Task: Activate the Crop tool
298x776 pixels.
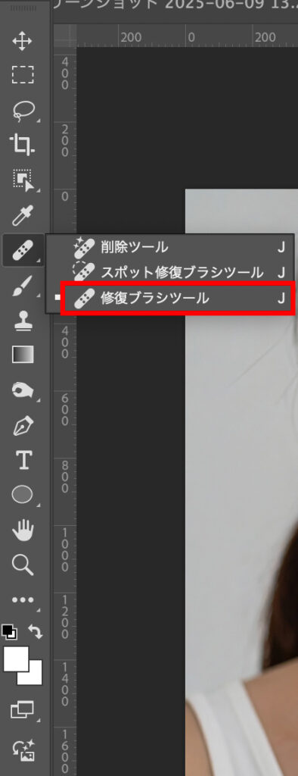Action: (22, 145)
